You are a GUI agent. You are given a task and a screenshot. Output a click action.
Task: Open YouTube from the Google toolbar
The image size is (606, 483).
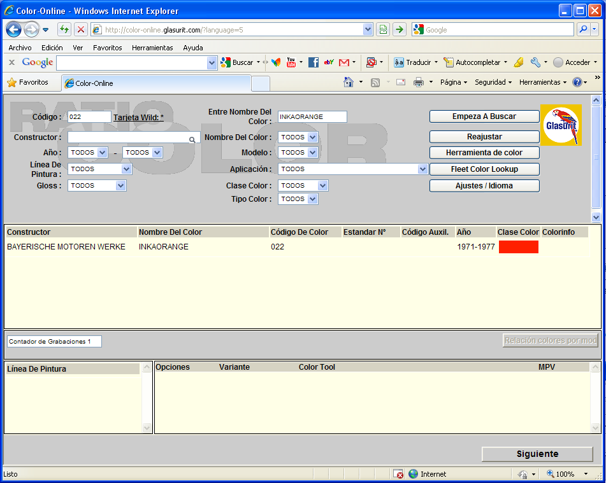point(291,62)
